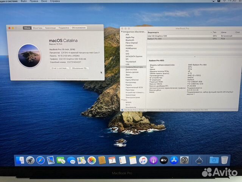This screenshot has width=242, height=182.
Task: Select Apple Pay in sidebar
Action: (x=130, y=37)
